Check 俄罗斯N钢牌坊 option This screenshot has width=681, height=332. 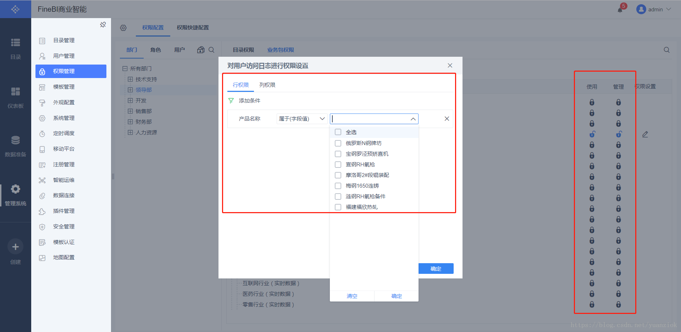[x=338, y=143]
